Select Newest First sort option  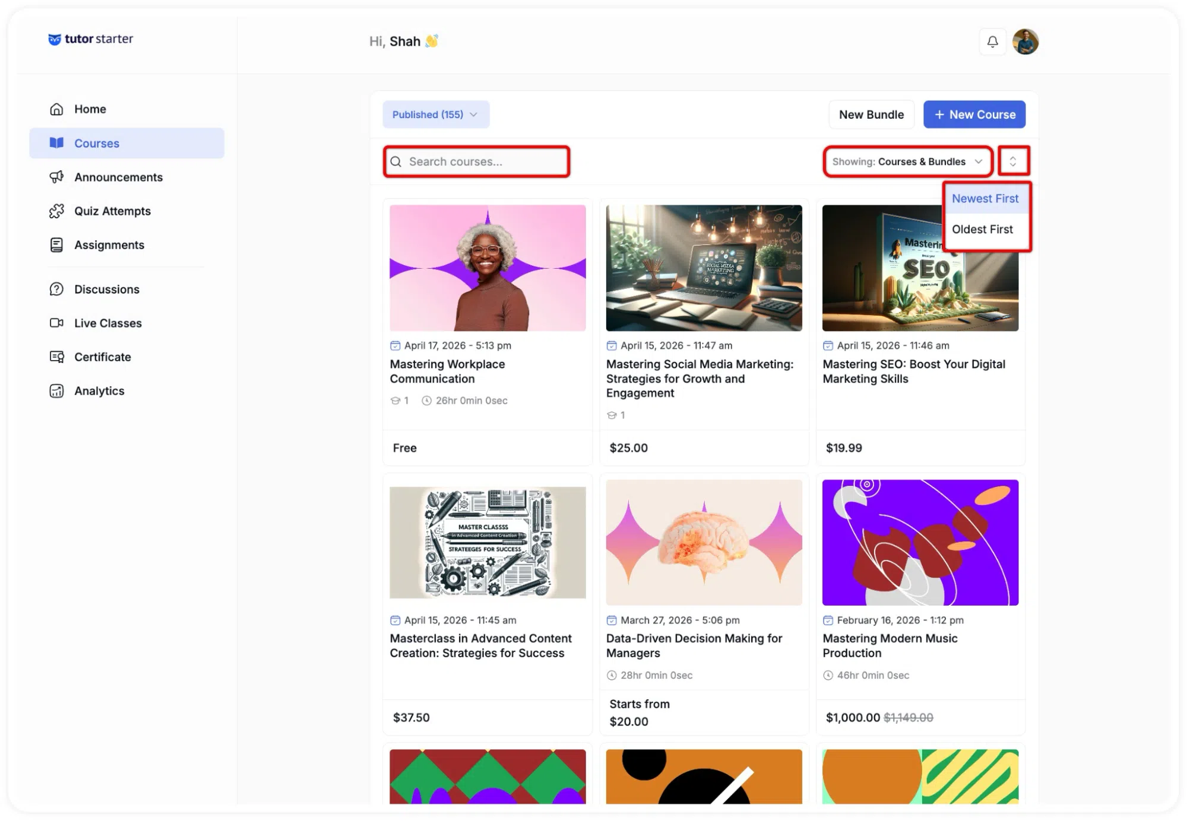point(986,199)
